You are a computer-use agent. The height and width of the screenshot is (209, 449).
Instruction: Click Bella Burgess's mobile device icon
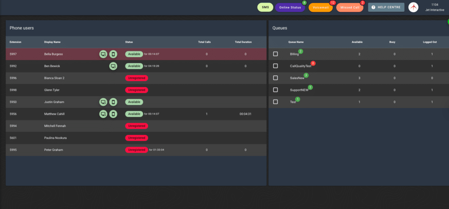point(113,54)
